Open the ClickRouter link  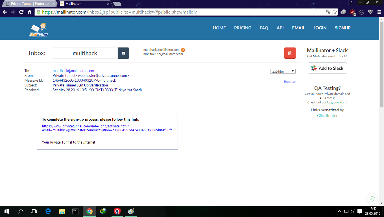pos(327,116)
